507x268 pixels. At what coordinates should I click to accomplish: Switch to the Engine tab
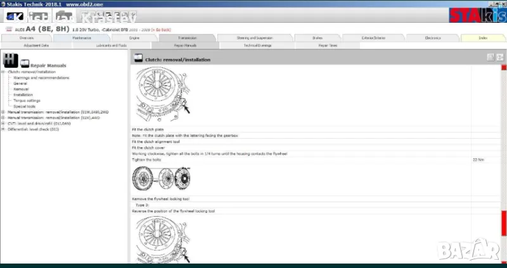click(134, 38)
